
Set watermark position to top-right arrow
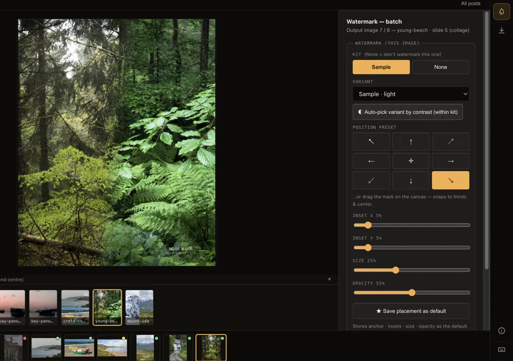click(x=450, y=142)
